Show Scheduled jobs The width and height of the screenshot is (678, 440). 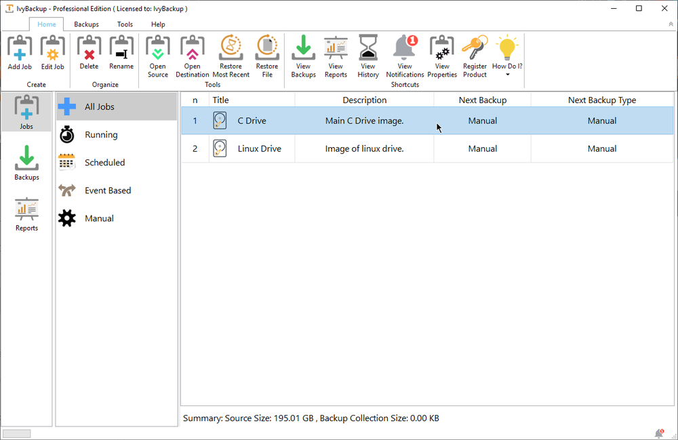(117, 163)
